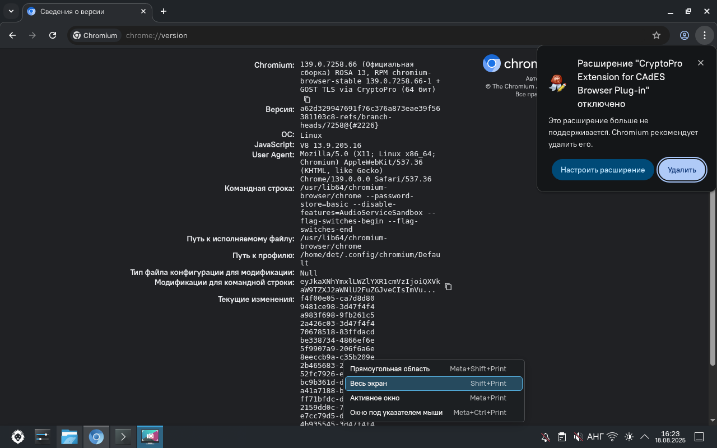
Task: Choose "Прямоугольная область" screenshot option
Action: pos(434,369)
